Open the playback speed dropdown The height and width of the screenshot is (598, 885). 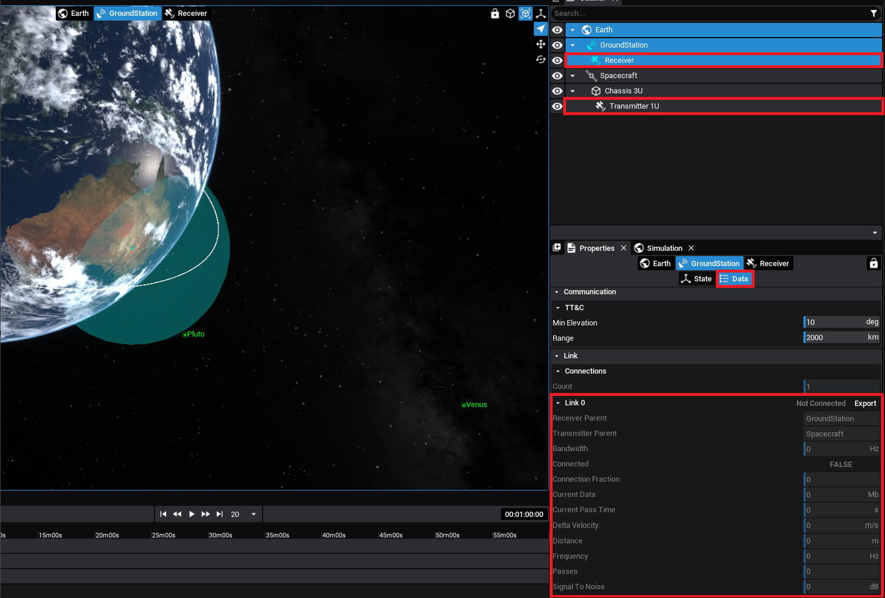coord(254,514)
